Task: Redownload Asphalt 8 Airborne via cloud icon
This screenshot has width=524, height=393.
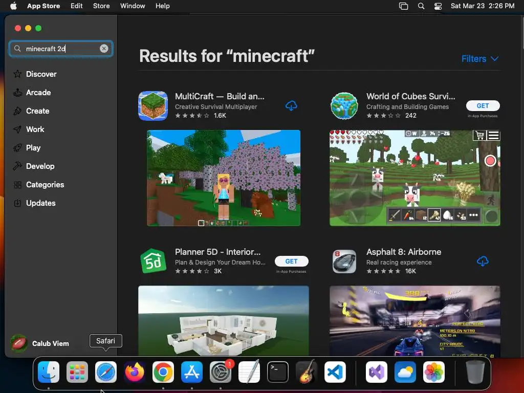Action: [483, 261]
